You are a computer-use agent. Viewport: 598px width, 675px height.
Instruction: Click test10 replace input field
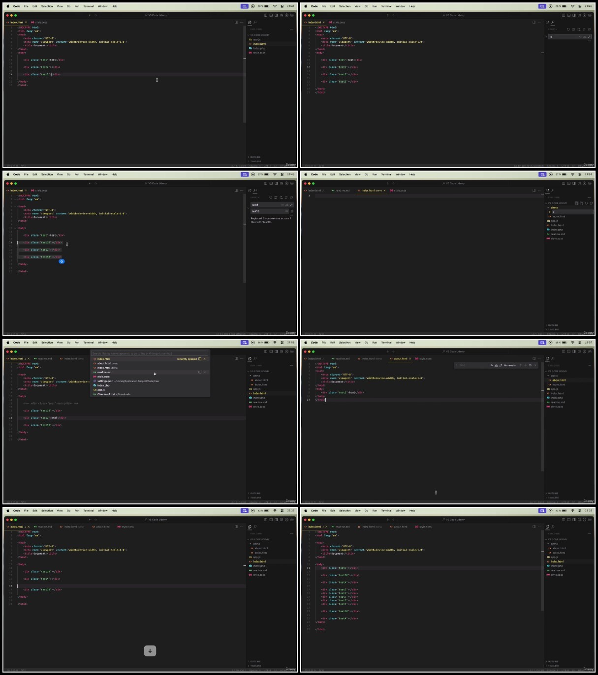tap(270, 211)
